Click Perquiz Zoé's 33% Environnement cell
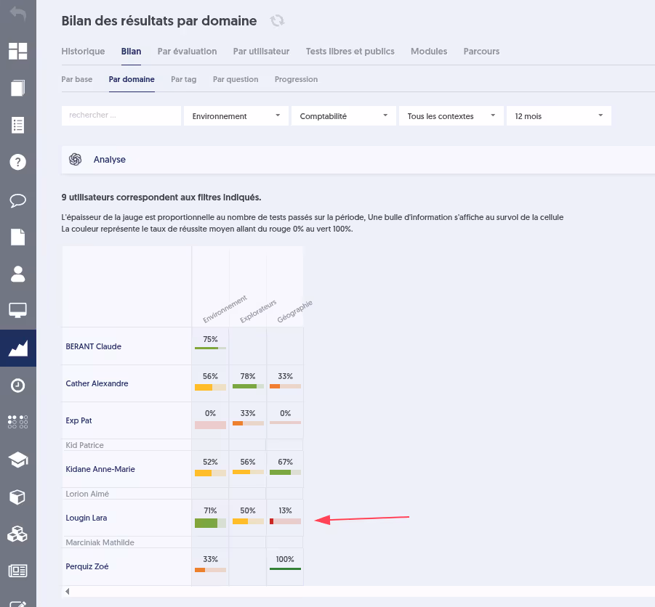The height and width of the screenshot is (607, 655). pos(210,566)
